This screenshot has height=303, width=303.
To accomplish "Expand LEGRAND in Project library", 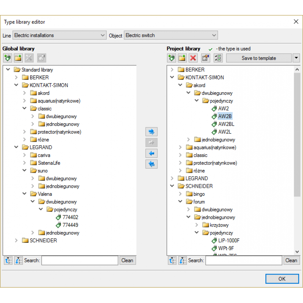I will pos(172,178).
